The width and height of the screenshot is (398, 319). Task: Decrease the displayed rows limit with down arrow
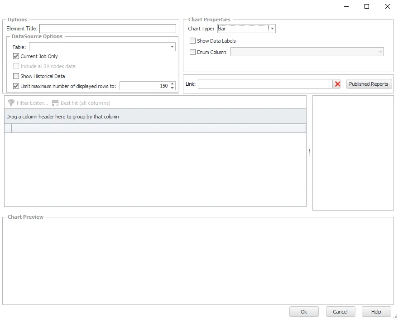tap(173, 88)
